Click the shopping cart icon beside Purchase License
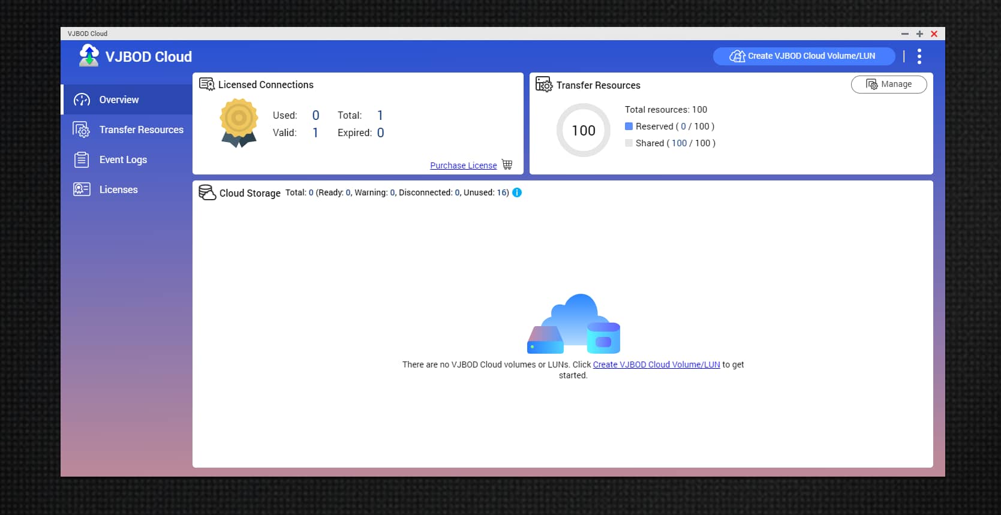Screen dimensions: 1001x515 click(507, 164)
